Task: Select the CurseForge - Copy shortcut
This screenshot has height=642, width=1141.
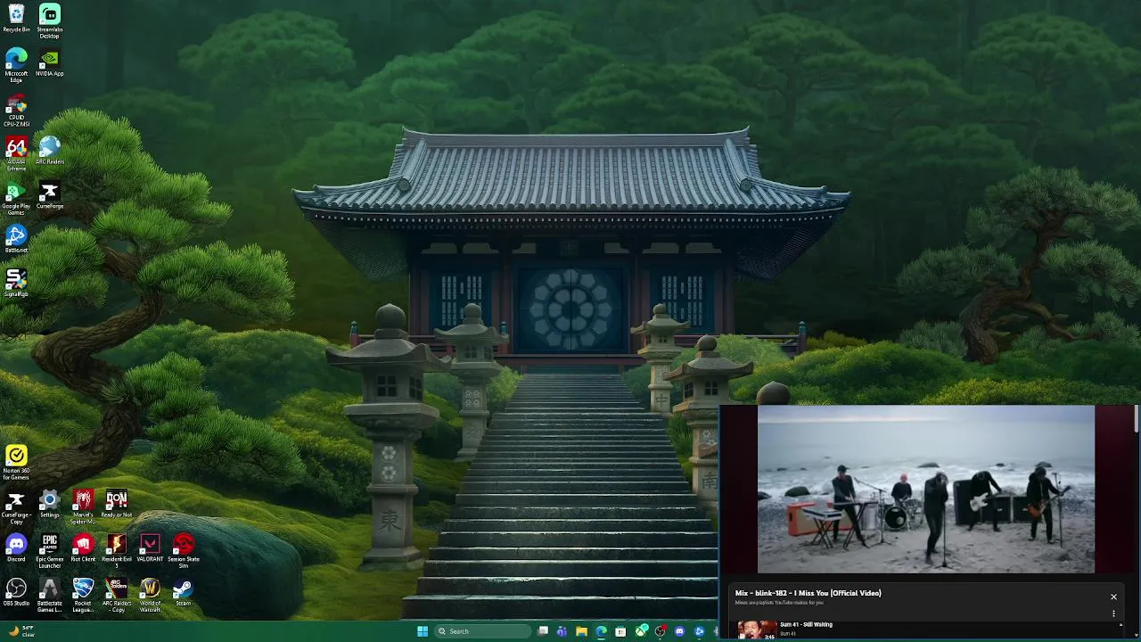Action: [16, 506]
